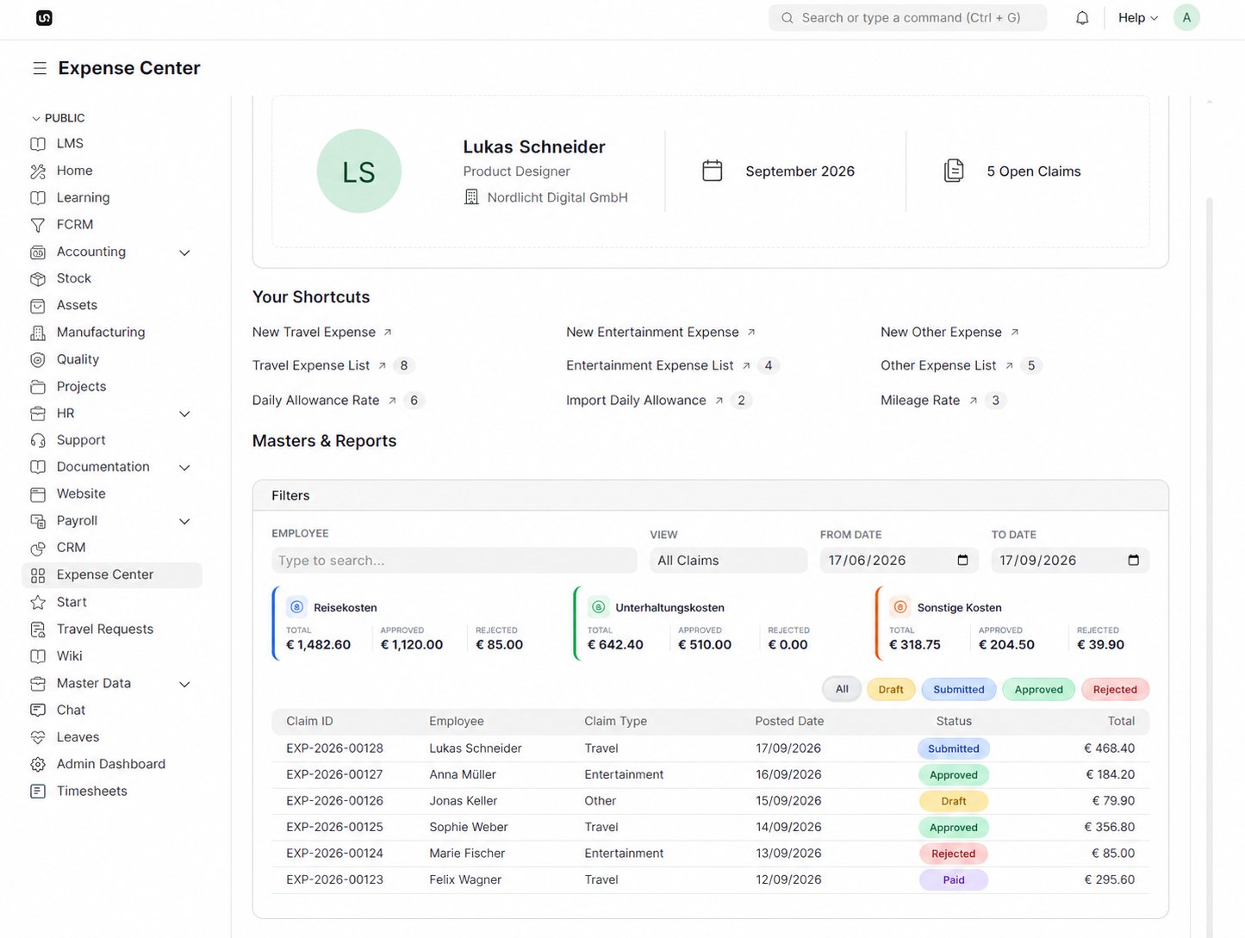
Task: Expand the HR sidebar section
Action: (184, 413)
